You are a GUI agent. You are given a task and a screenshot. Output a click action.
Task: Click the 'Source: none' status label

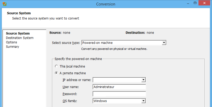pyautogui.click(x=60, y=33)
